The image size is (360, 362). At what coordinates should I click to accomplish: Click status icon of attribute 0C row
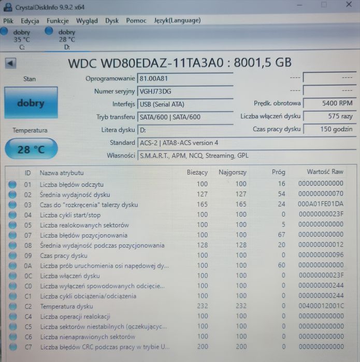click(x=13, y=276)
